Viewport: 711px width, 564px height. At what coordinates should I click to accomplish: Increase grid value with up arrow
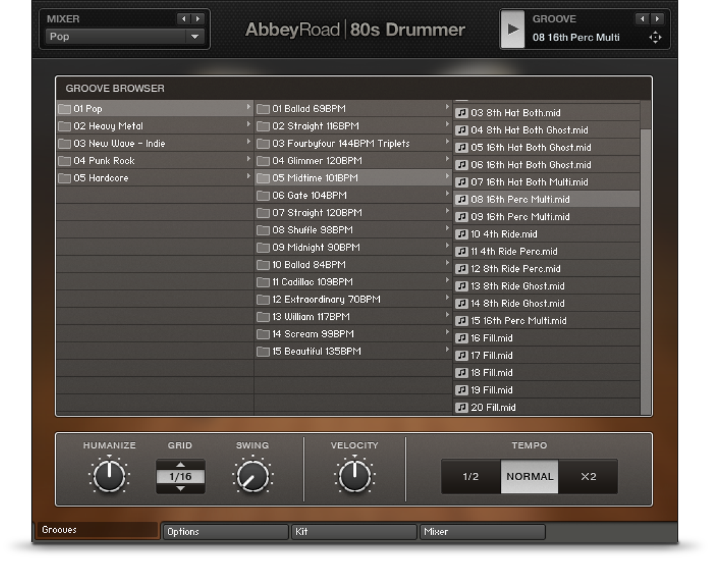pos(181,465)
